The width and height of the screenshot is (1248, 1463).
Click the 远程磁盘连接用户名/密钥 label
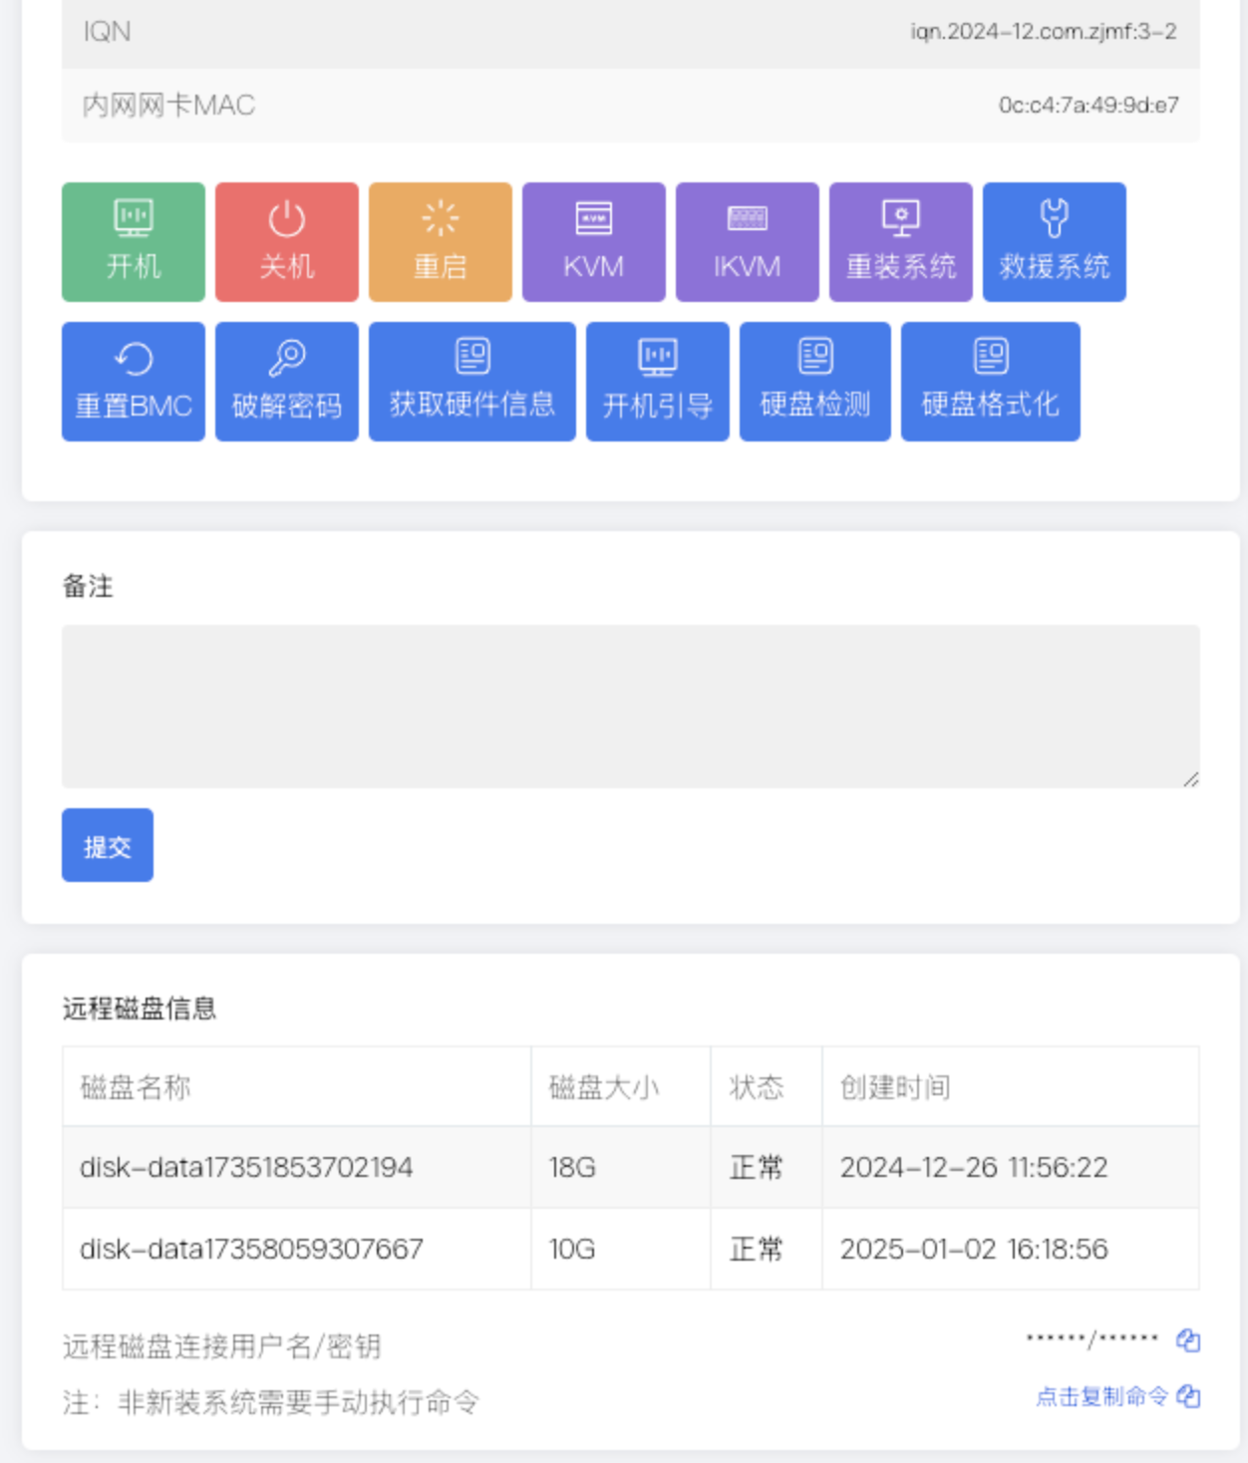tap(221, 1346)
